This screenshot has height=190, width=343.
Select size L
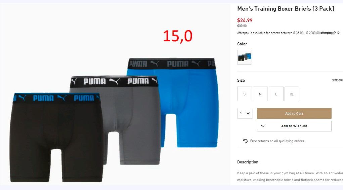[x=276, y=94]
